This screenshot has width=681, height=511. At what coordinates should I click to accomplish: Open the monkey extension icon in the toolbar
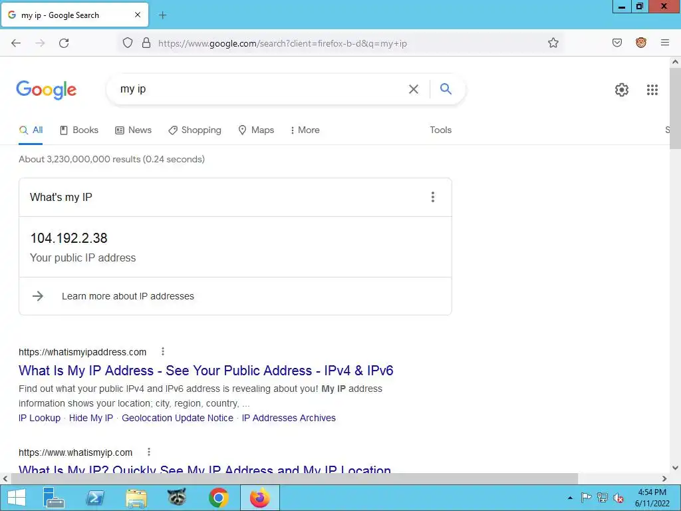coord(640,43)
